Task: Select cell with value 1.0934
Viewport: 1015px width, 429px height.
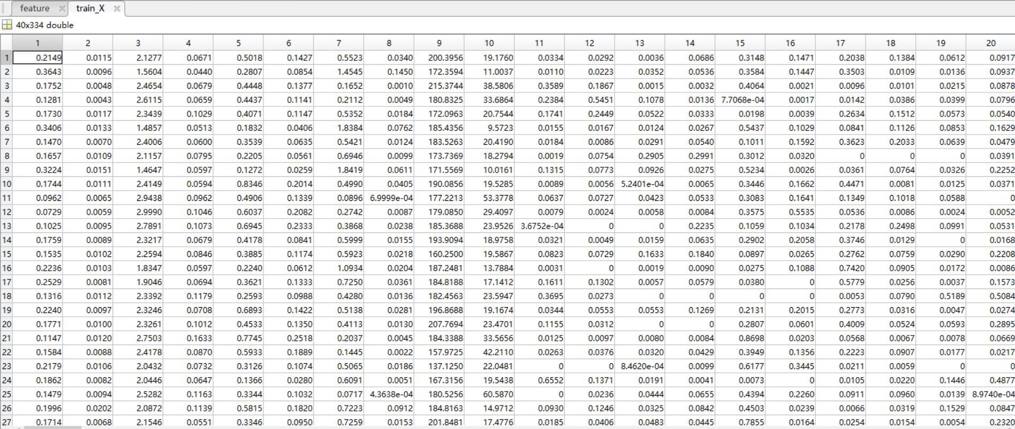Action: click(x=338, y=268)
